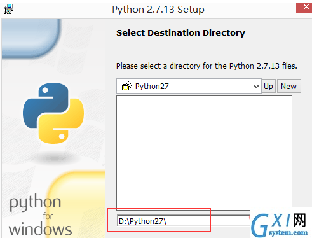Click the folder icon beside Python27
Viewport: 312px width, 238px height.
point(126,86)
